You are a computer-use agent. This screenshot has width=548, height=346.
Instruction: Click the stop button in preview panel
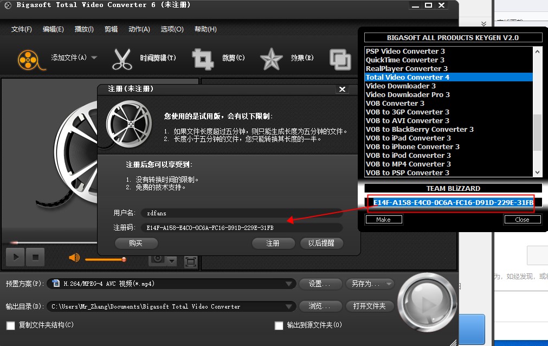pyautogui.click(x=35, y=257)
